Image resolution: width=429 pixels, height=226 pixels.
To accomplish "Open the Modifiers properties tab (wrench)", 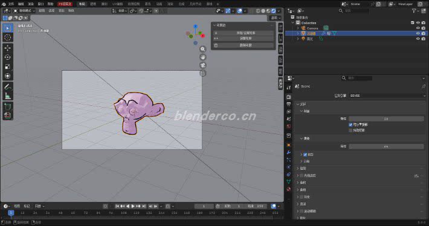I will coord(289,152).
